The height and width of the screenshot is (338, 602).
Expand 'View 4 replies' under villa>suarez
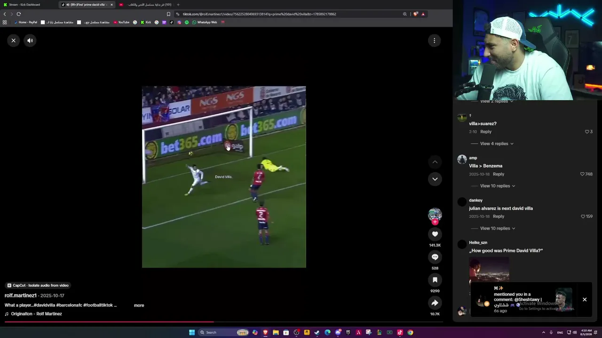497,144
